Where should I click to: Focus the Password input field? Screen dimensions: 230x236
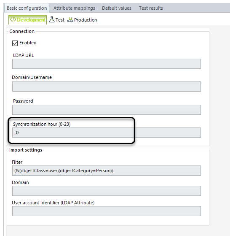[x=107, y=110]
